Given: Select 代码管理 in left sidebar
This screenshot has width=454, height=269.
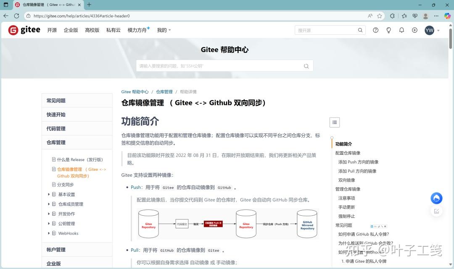Looking at the screenshot, I should coord(77,128).
